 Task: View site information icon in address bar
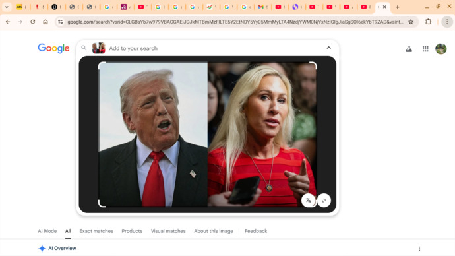coord(60,22)
